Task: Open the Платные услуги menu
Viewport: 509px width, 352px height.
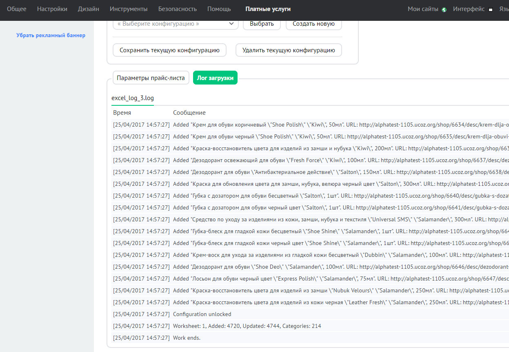Action: click(x=268, y=9)
